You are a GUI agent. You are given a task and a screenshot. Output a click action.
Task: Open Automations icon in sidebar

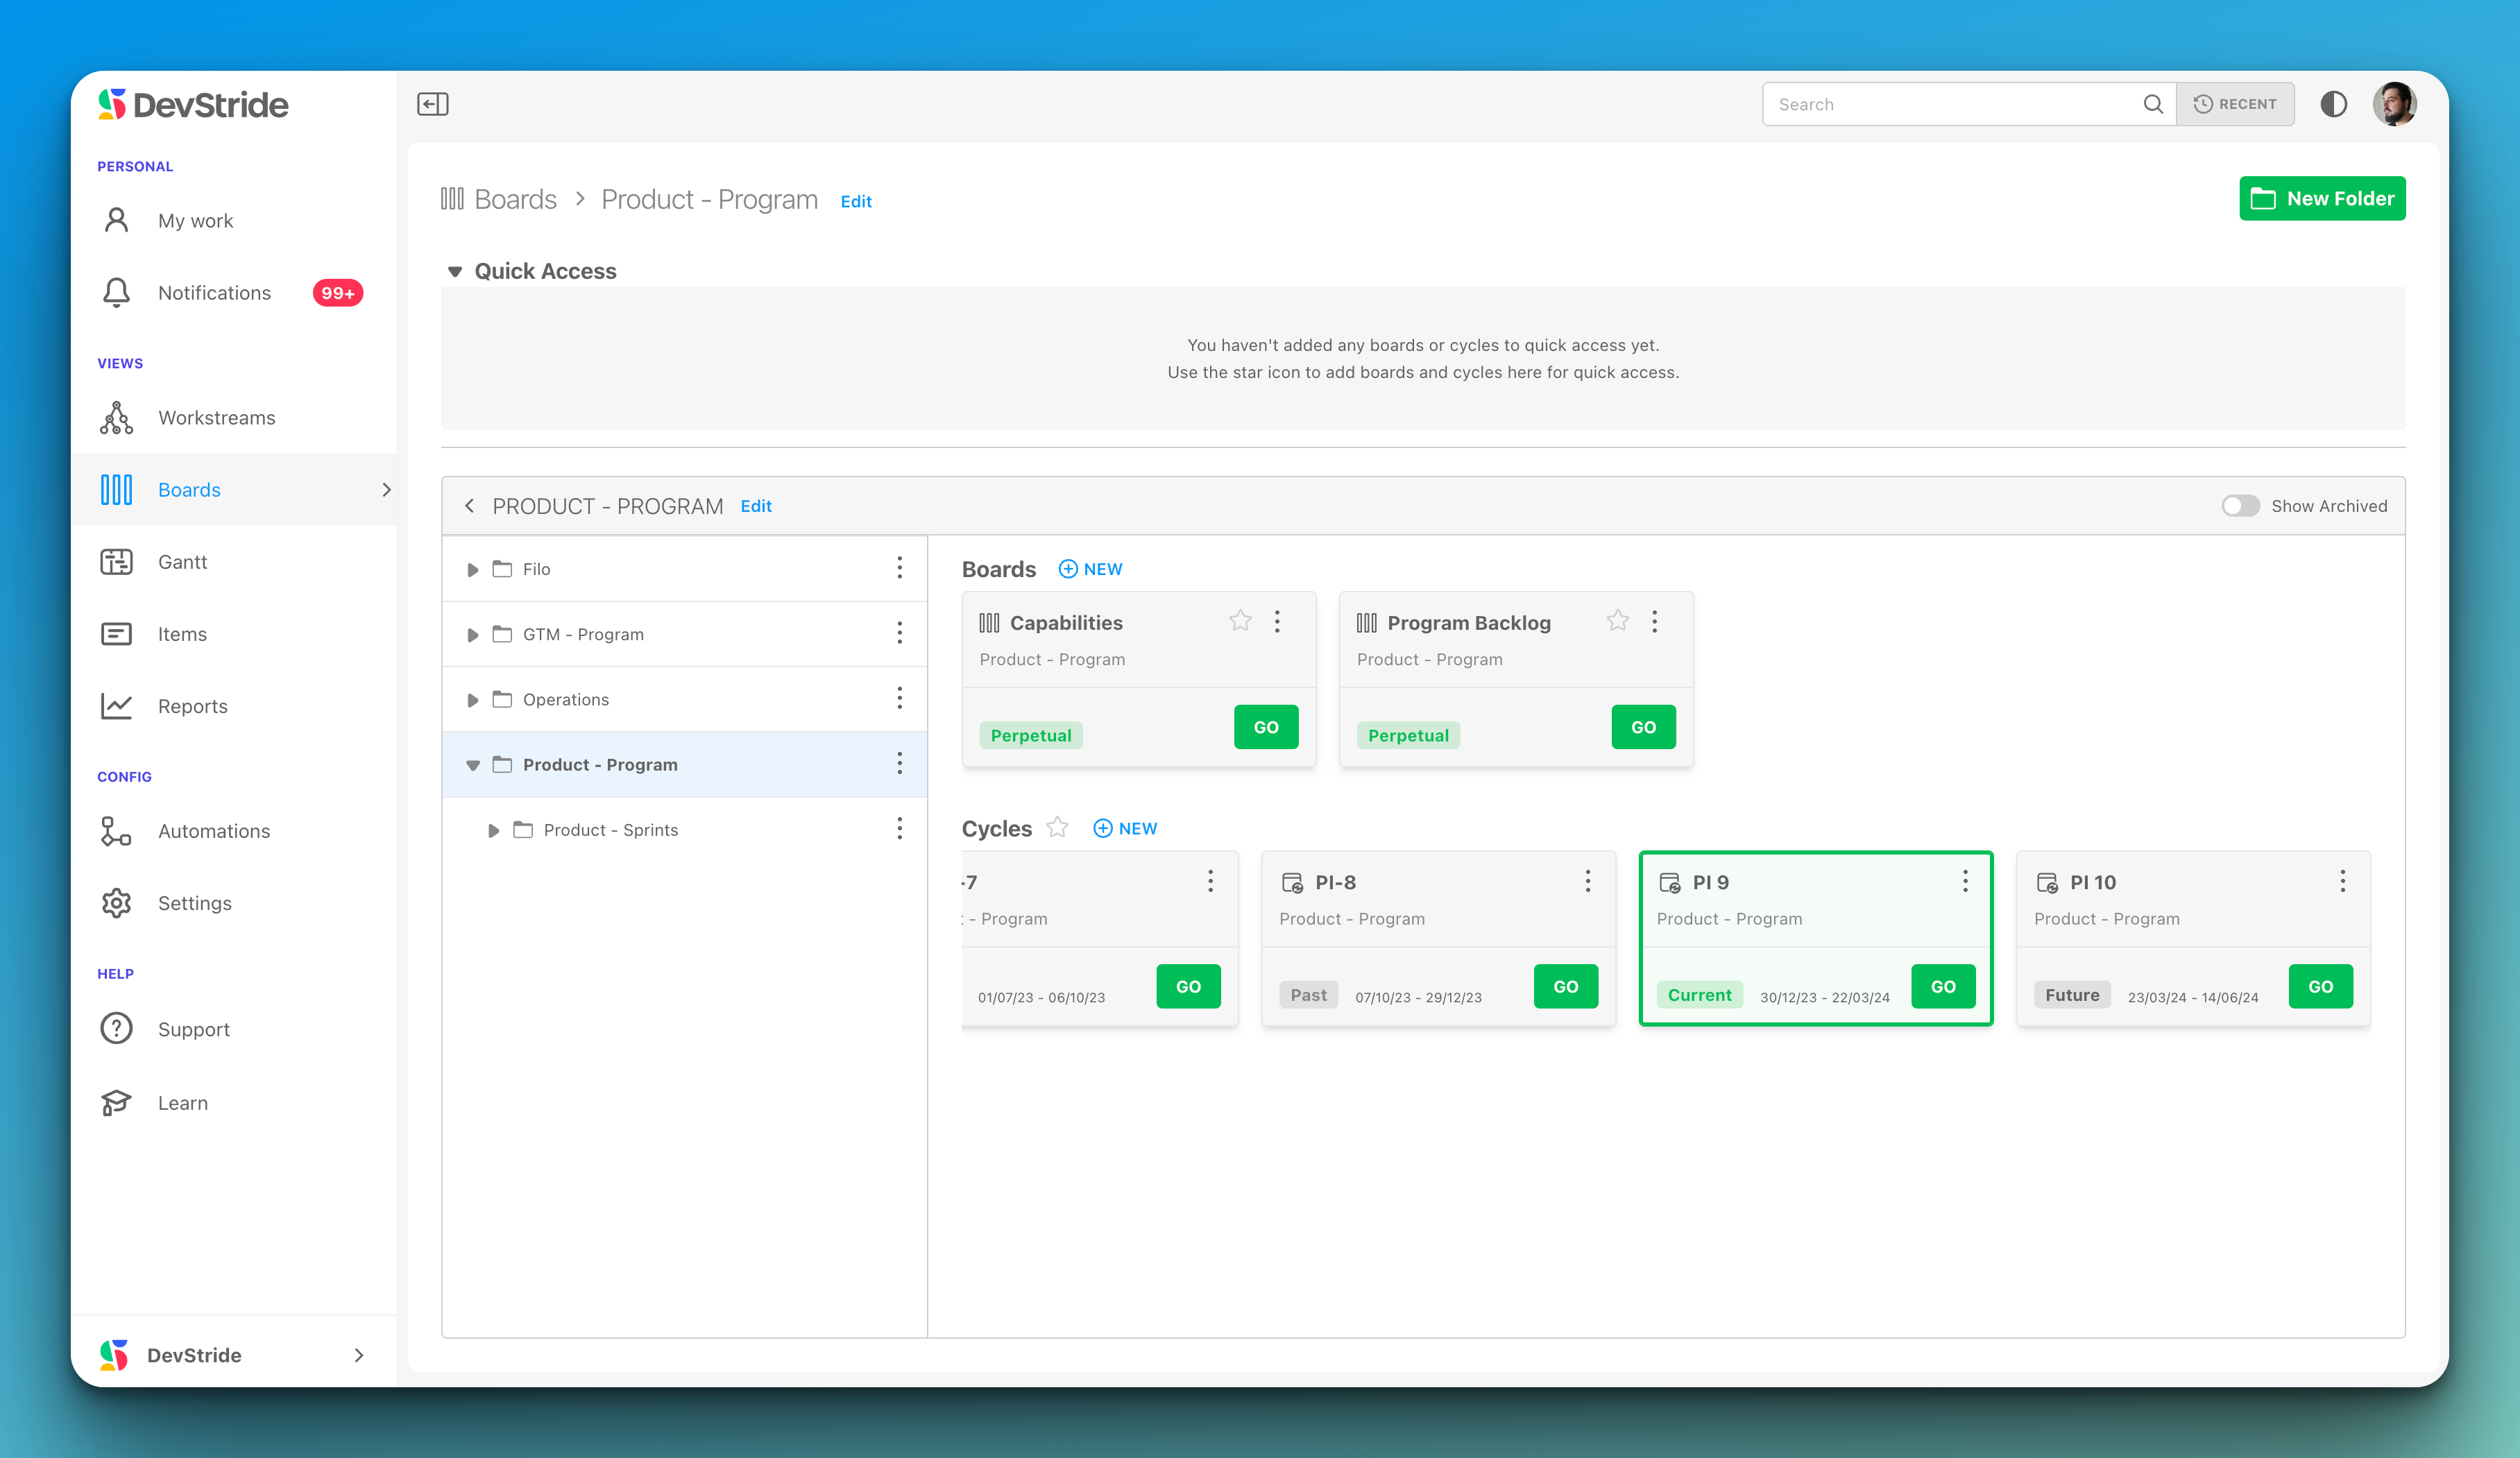[x=116, y=831]
